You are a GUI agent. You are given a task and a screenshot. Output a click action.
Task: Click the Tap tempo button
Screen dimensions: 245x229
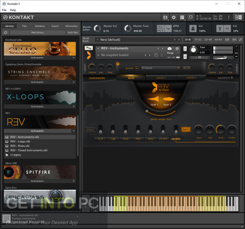168,28
